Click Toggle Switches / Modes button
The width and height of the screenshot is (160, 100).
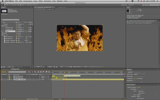pos(32,99)
